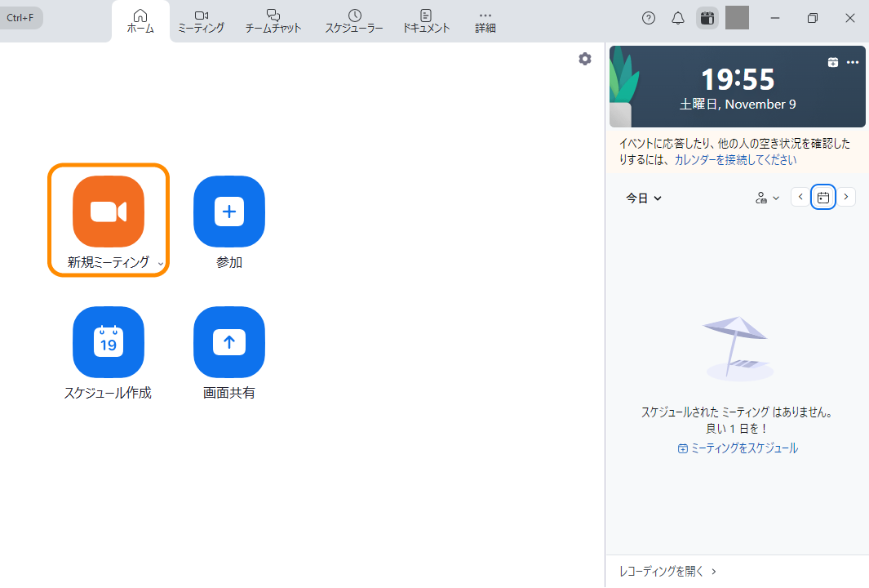Close the Zoom window
The image size is (869, 588).
pyautogui.click(x=850, y=18)
